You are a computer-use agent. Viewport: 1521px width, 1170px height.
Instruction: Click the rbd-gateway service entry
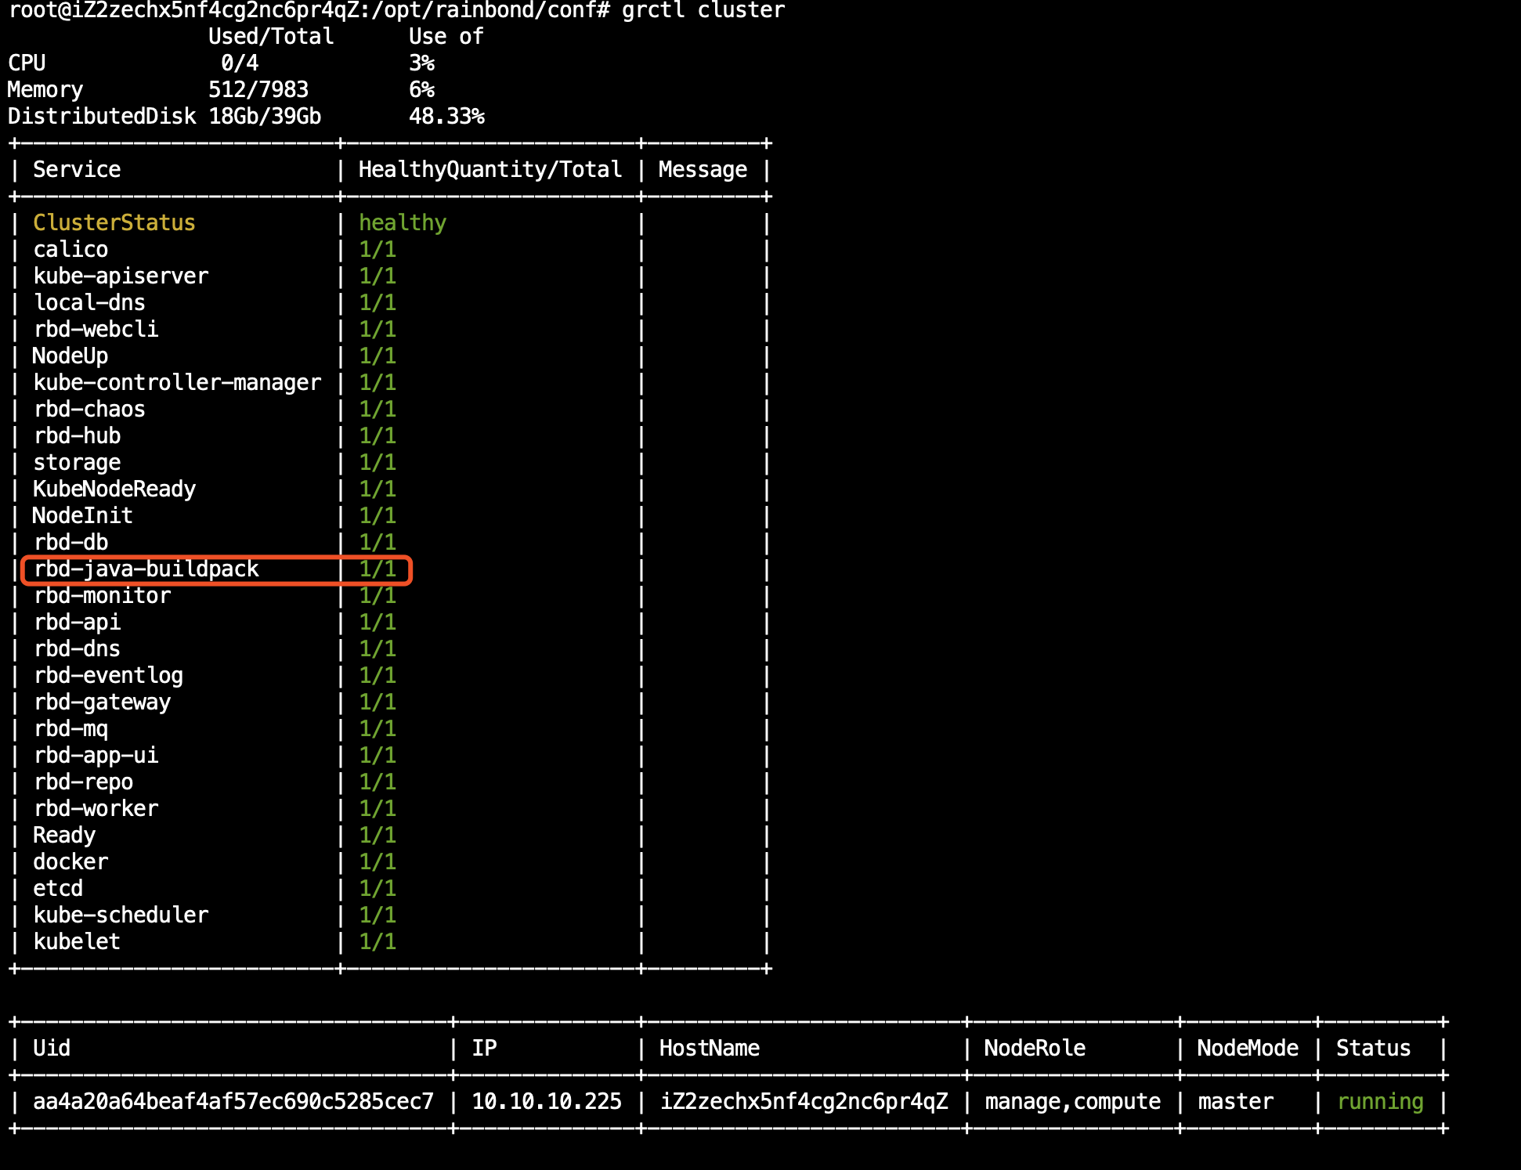tap(102, 702)
